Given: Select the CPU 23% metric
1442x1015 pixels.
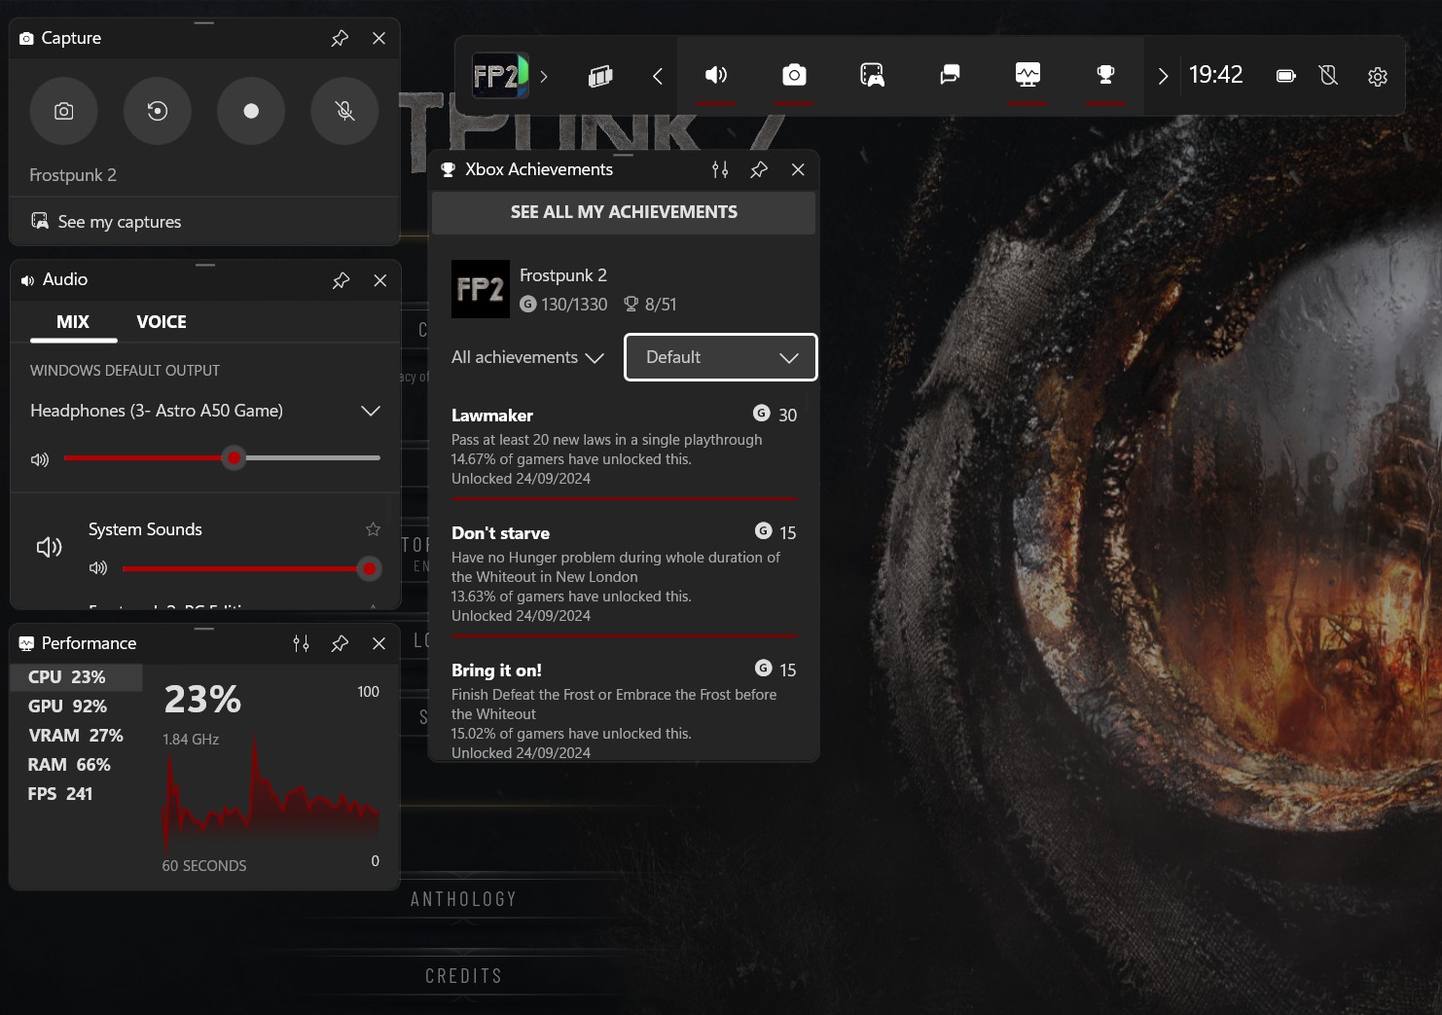Looking at the screenshot, I should coord(76,677).
